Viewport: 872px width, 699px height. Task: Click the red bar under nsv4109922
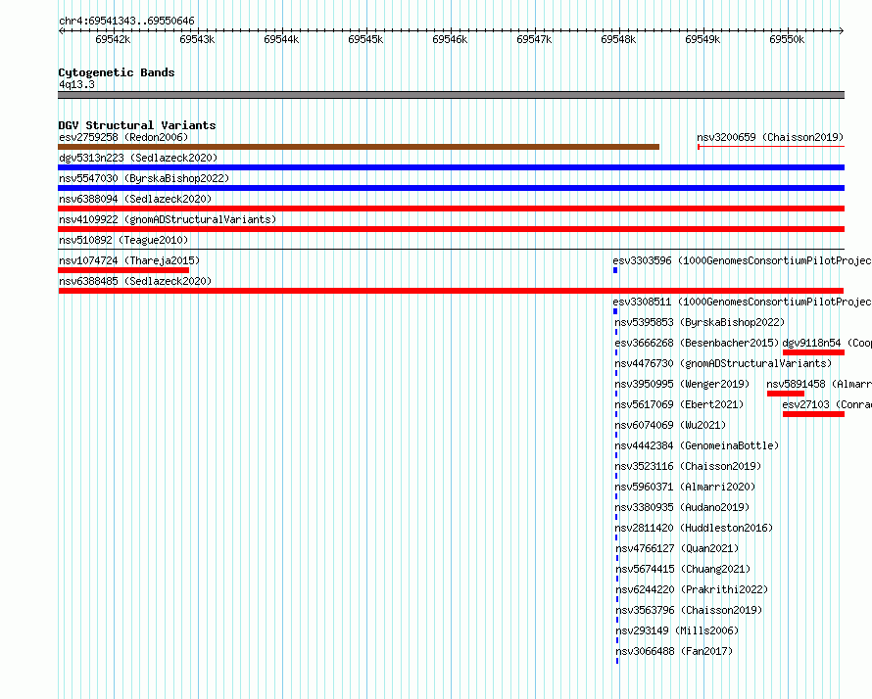pos(451,229)
